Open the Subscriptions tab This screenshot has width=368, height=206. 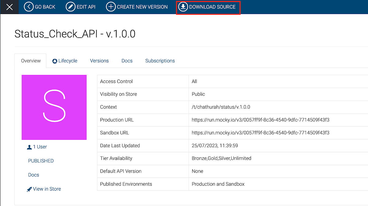coord(160,61)
